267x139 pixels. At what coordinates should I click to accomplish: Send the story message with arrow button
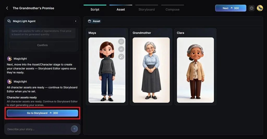point(74,129)
